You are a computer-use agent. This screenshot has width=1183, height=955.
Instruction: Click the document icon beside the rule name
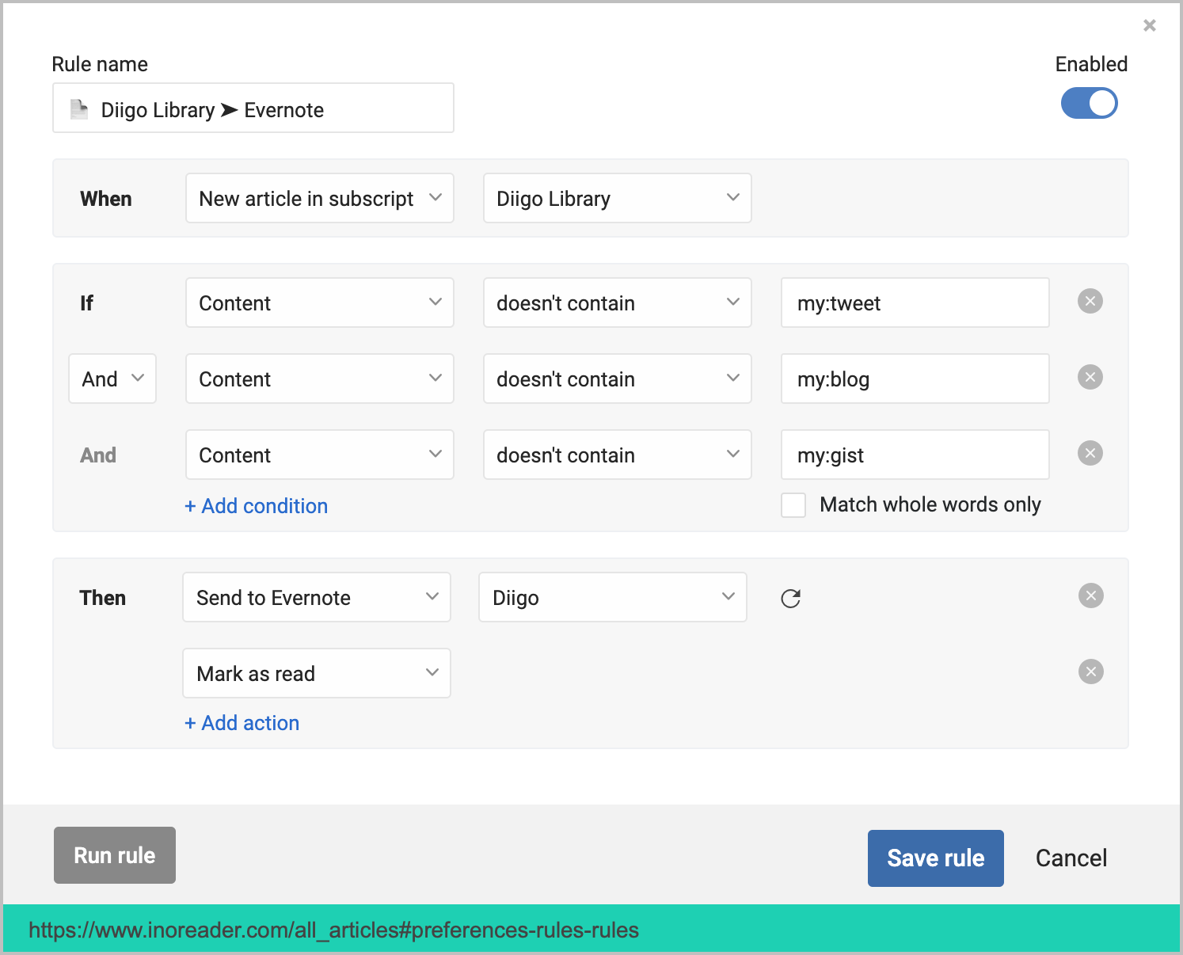click(78, 108)
